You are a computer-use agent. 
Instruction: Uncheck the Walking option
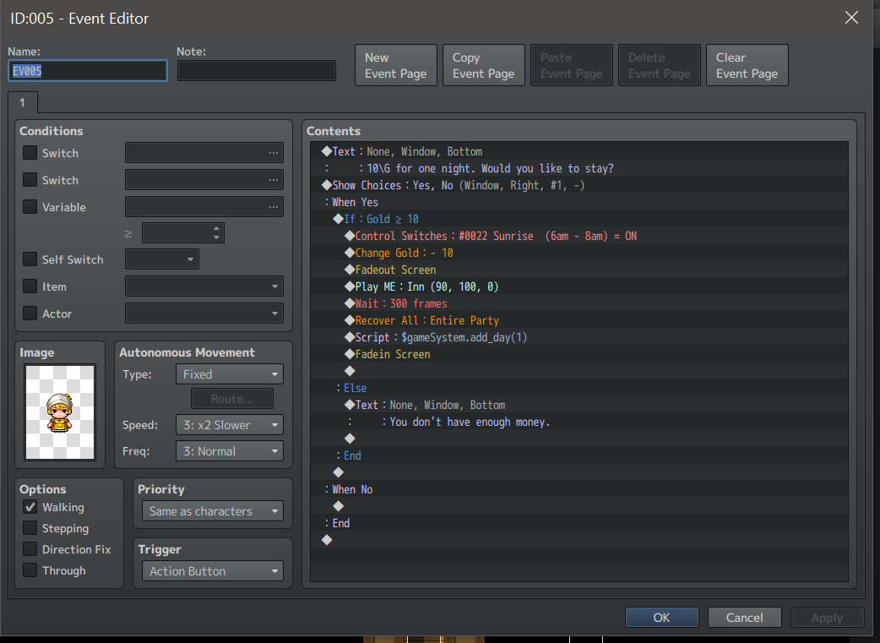point(30,506)
